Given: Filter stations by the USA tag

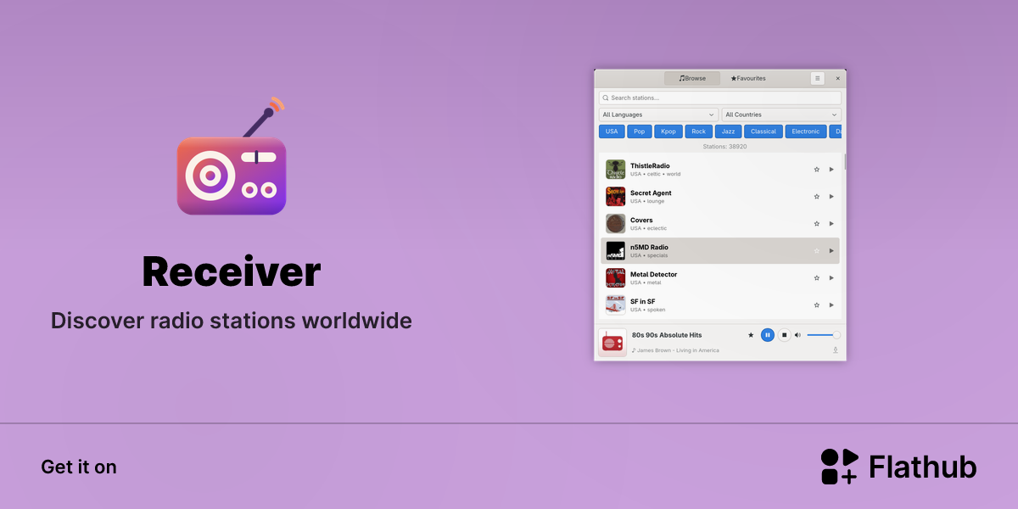Looking at the screenshot, I should (612, 131).
